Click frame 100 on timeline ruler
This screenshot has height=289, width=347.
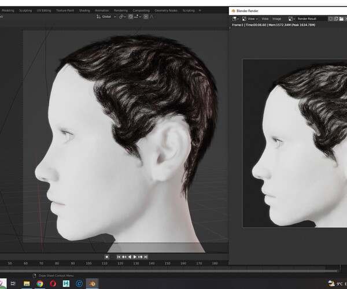point(88,264)
